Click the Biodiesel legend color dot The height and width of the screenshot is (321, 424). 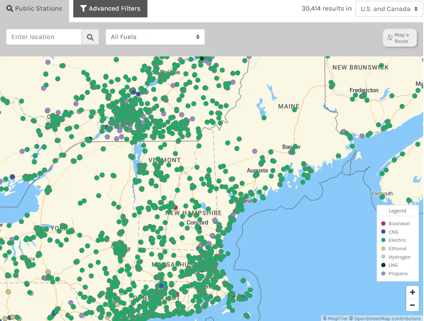coord(383,223)
